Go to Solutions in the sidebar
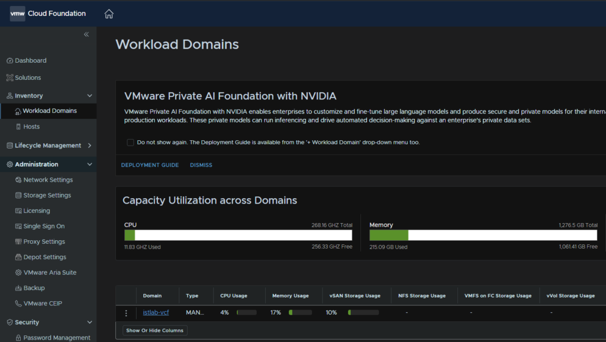The height and width of the screenshot is (342, 606). [28, 78]
